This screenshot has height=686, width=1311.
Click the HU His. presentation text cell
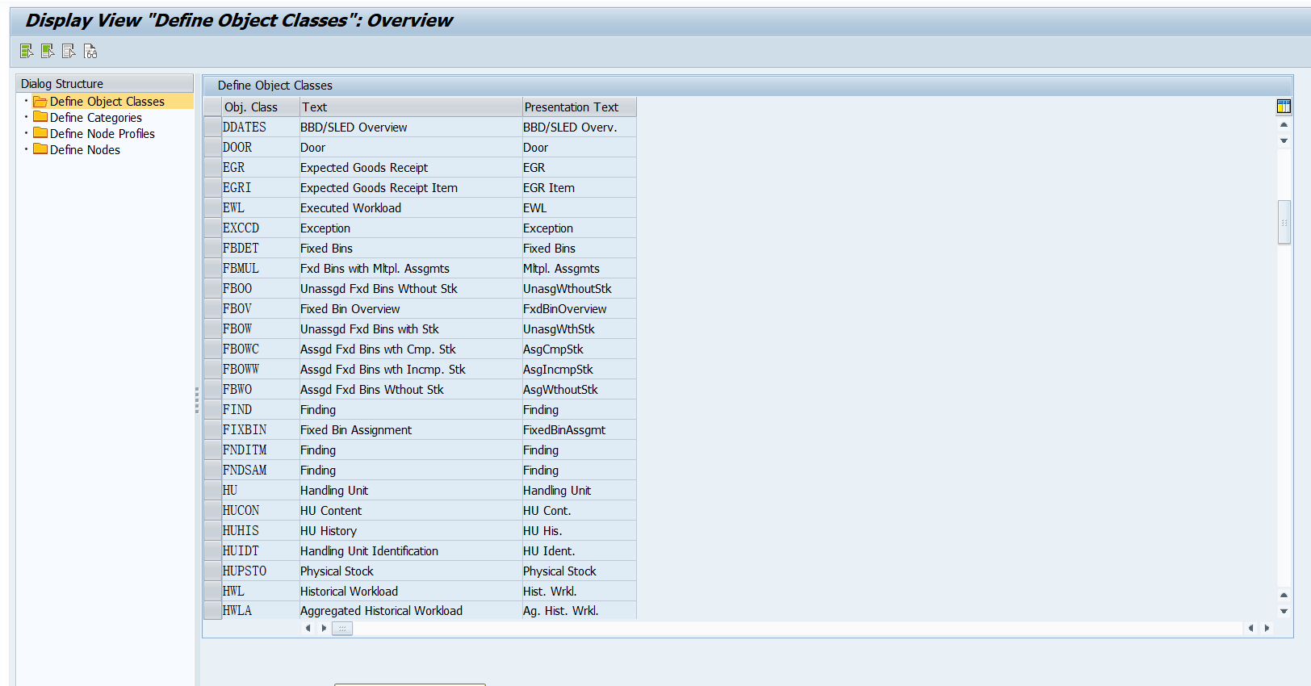point(579,530)
